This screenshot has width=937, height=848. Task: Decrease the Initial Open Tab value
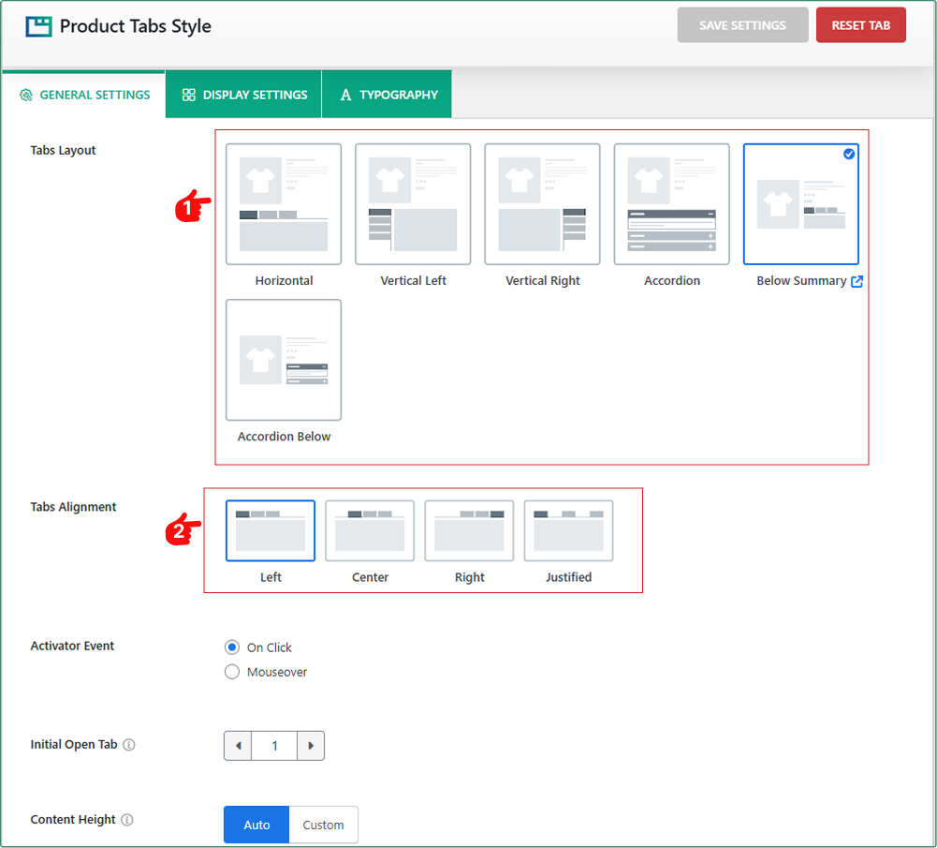coord(238,746)
